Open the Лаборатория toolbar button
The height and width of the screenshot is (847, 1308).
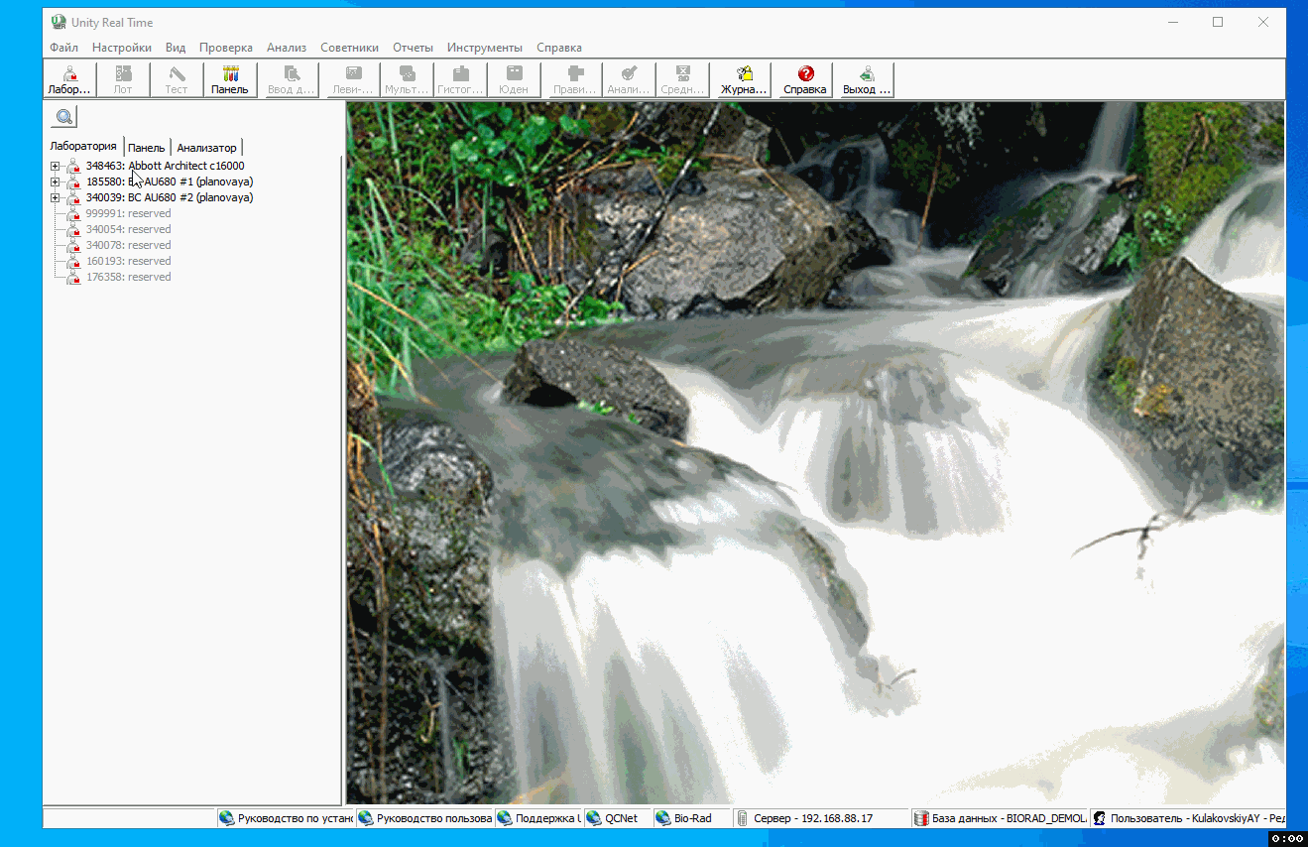(x=69, y=79)
